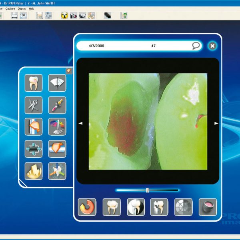Screen dimensions: 240x240
Task: Click the pink cup icon
Action: coord(208,207)
